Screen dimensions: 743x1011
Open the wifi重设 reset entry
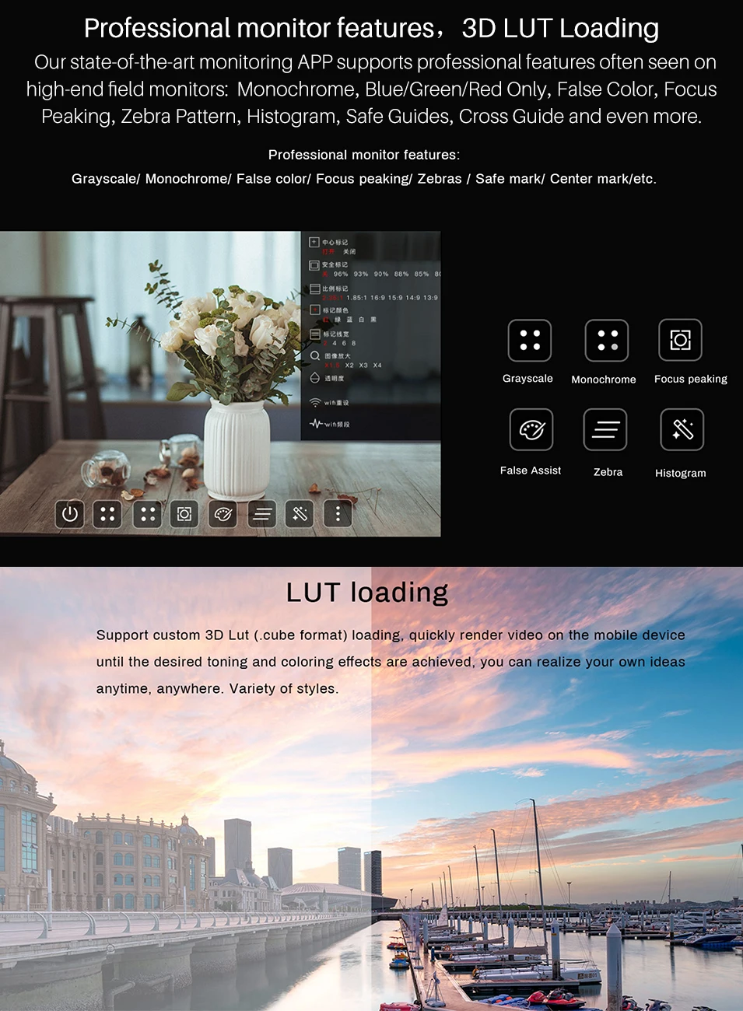pos(330,403)
